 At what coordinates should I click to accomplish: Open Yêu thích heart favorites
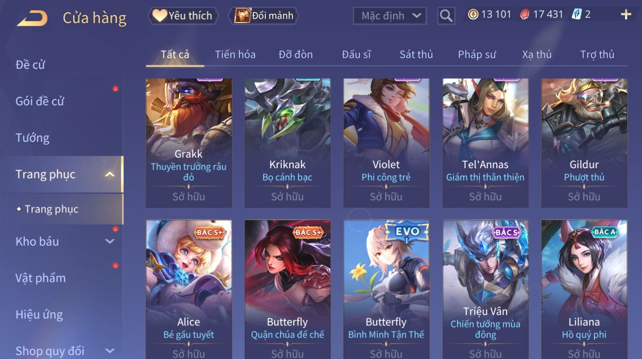[183, 16]
